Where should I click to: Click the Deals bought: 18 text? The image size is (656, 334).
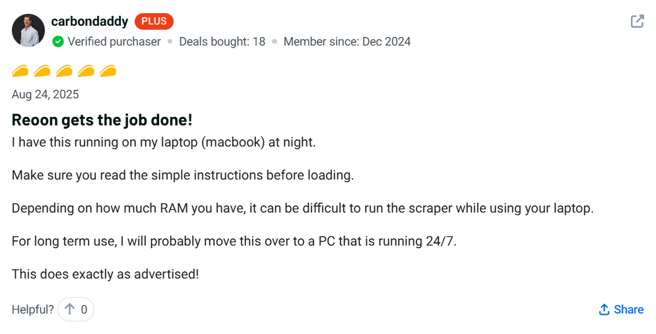coord(222,42)
